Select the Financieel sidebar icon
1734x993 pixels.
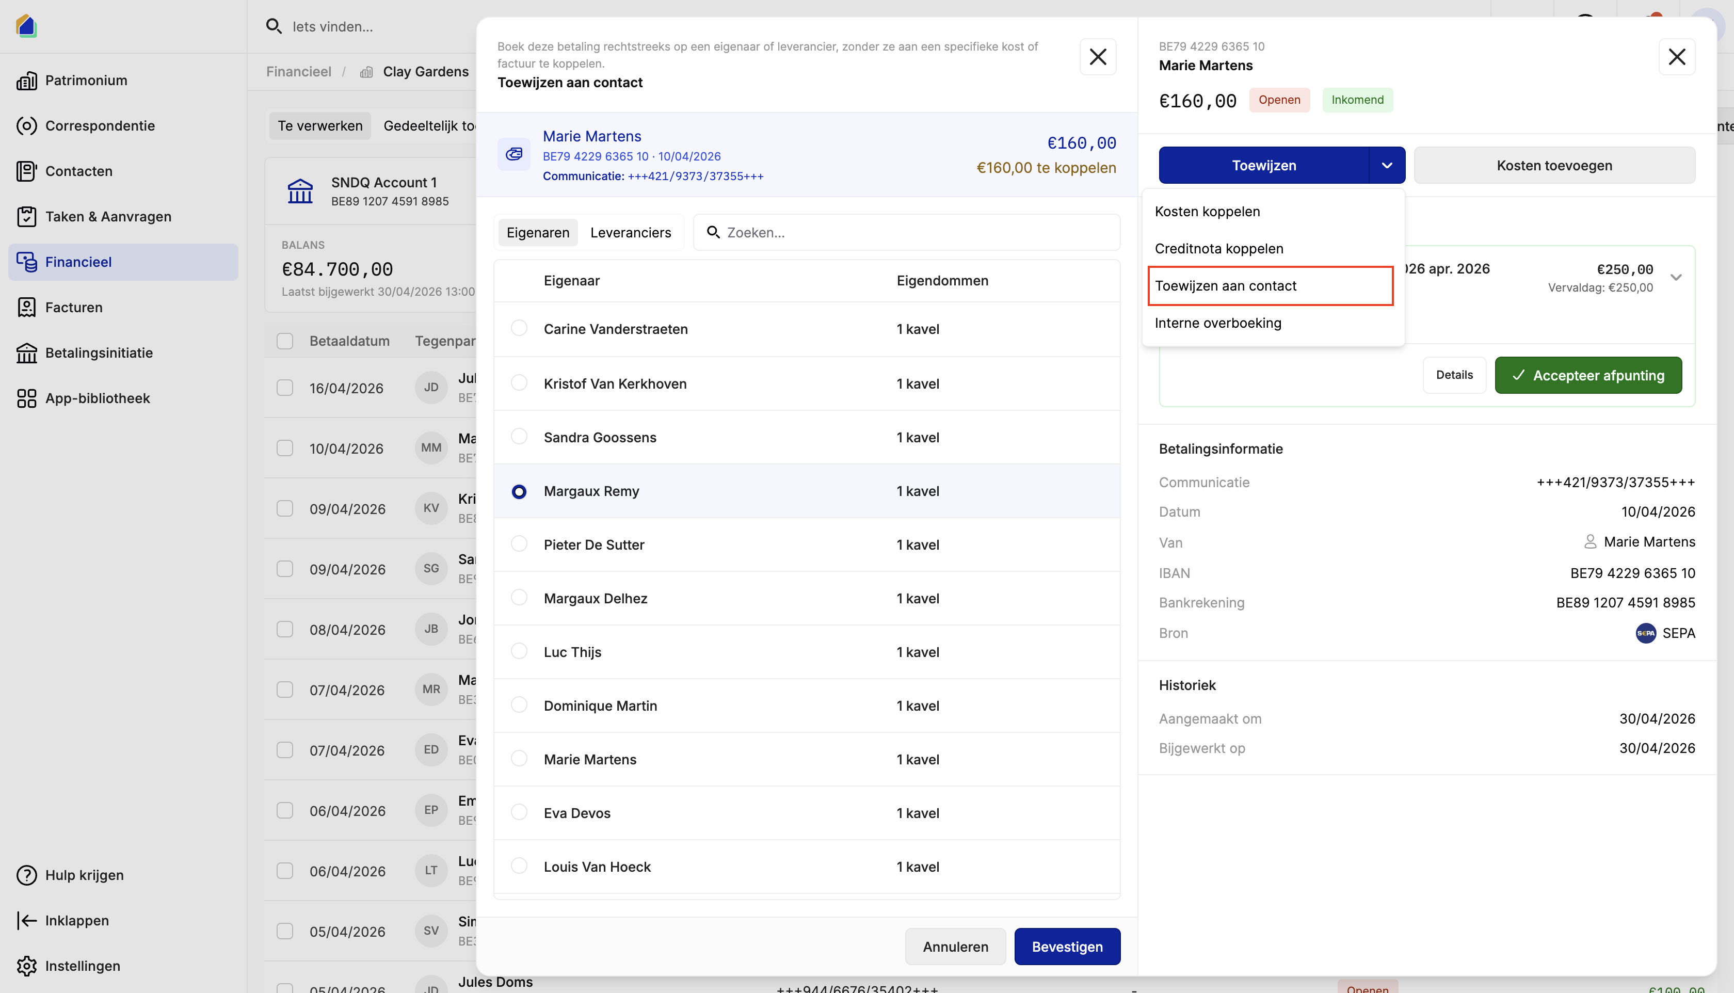[x=27, y=262]
